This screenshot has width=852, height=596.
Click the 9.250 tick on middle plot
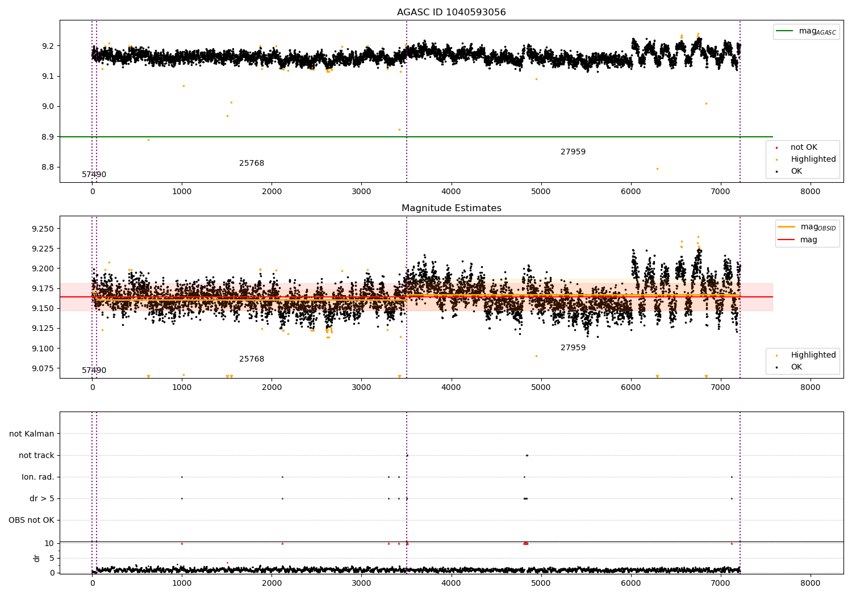click(43, 229)
